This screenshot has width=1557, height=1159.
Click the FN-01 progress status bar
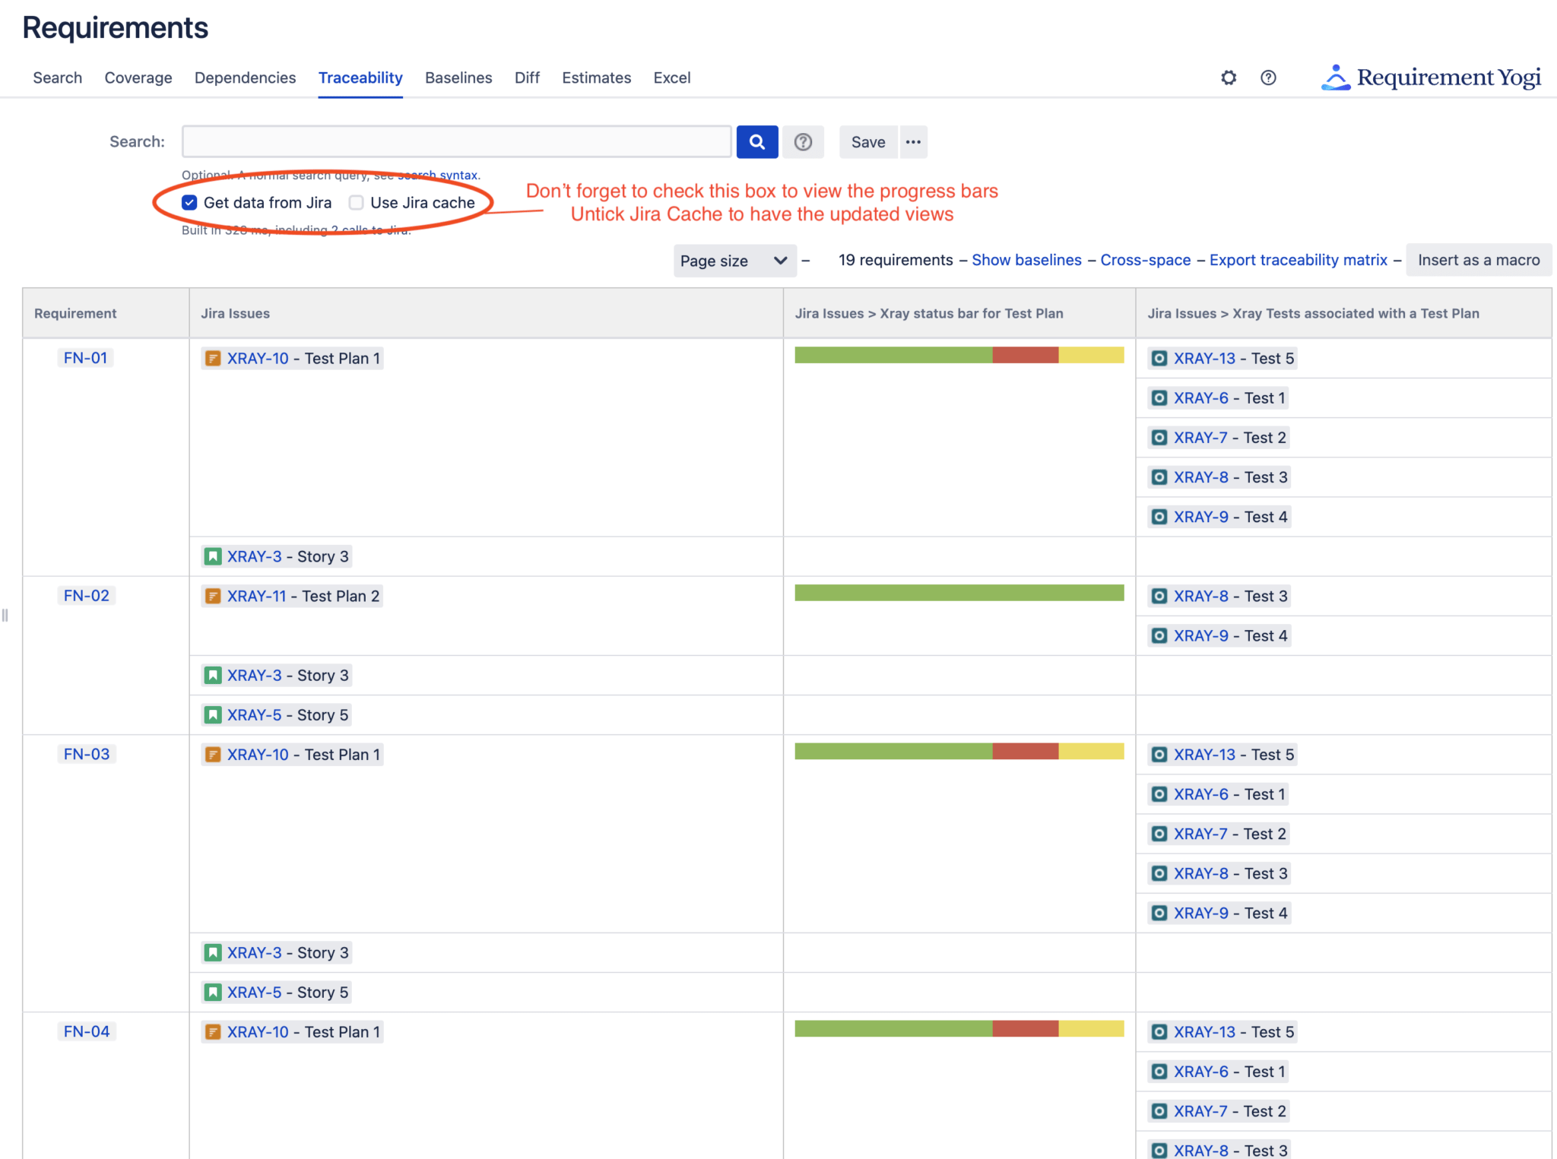(x=959, y=354)
